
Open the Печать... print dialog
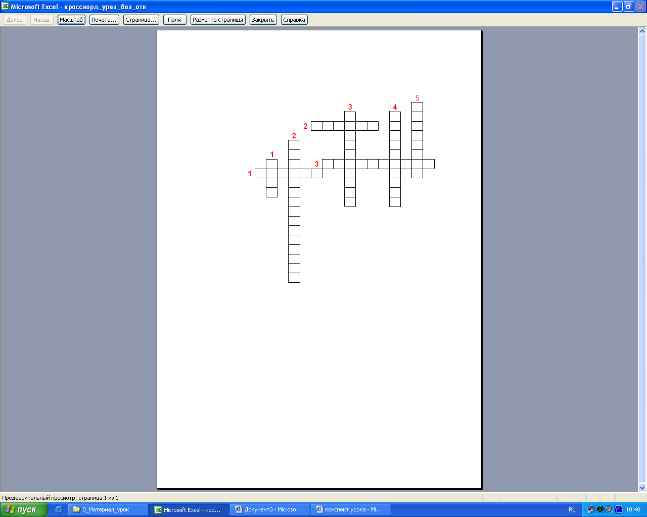coord(104,20)
